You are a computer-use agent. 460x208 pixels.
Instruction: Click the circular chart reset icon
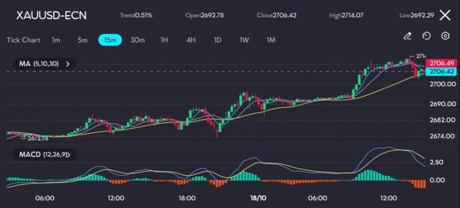426,36
